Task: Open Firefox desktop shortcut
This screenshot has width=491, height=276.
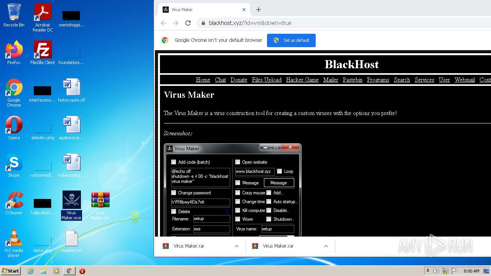Action: 14,53
